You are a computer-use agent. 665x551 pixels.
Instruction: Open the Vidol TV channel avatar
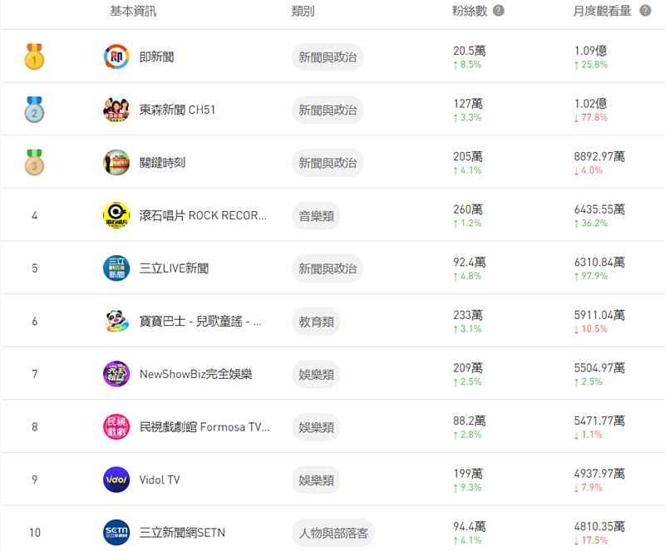(x=116, y=480)
